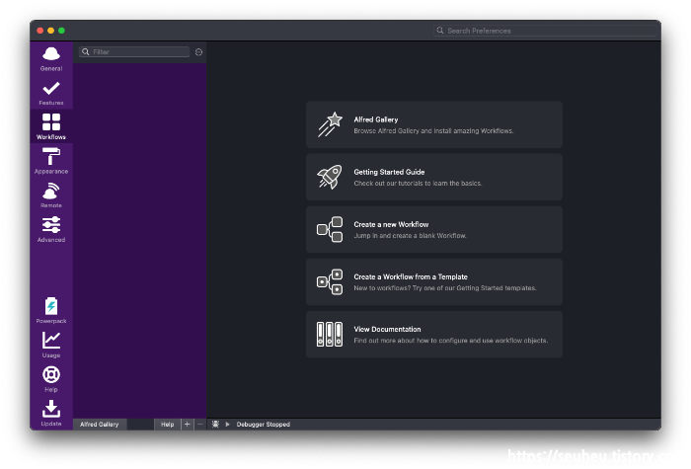Click the Search Preferences magnifier icon
The height and width of the screenshot is (469, 691).
(x=440, y=31)
